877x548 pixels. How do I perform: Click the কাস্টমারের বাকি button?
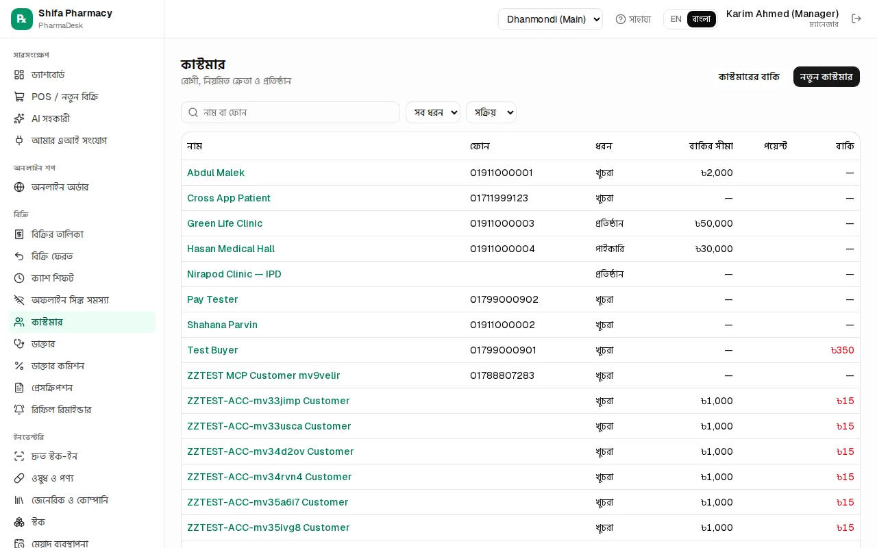click(x=749, y=77)
